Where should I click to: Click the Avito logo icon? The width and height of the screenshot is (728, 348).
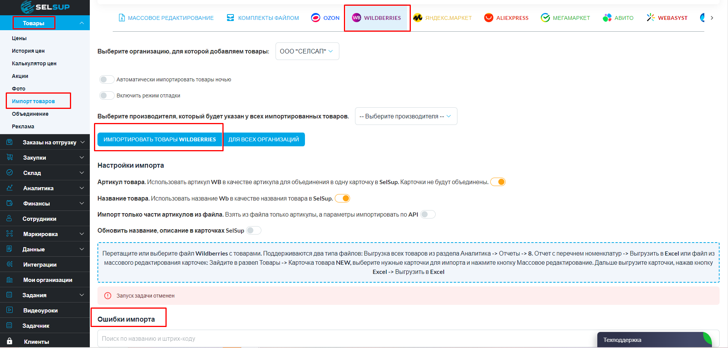pyautogui.click(x=607, y=18)
